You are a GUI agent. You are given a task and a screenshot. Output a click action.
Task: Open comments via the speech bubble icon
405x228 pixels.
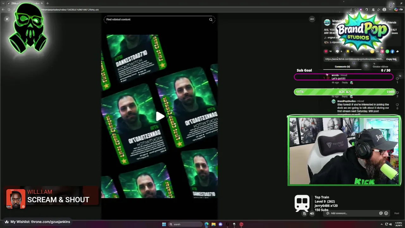click(x=337, y=51)
